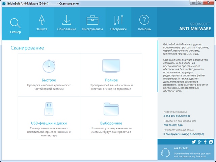Launch Полное scan via the monitor icon
The image size is (216, 162).
pyautogui.click(x=111, y=66)
